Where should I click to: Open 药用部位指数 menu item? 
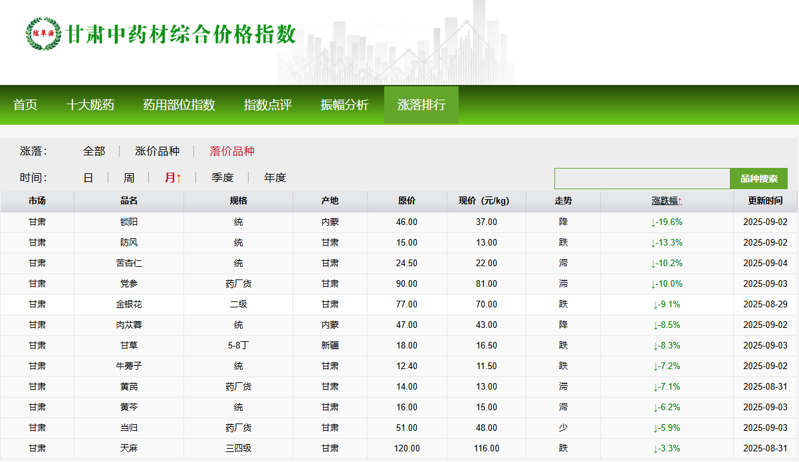coord(179,105)
